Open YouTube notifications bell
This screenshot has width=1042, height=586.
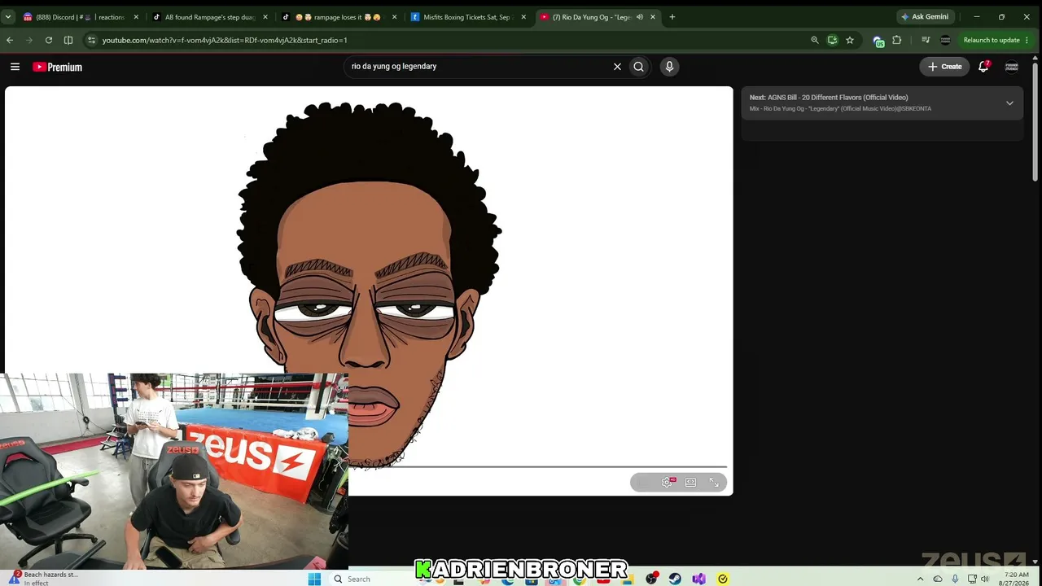(x=983, y=67)
